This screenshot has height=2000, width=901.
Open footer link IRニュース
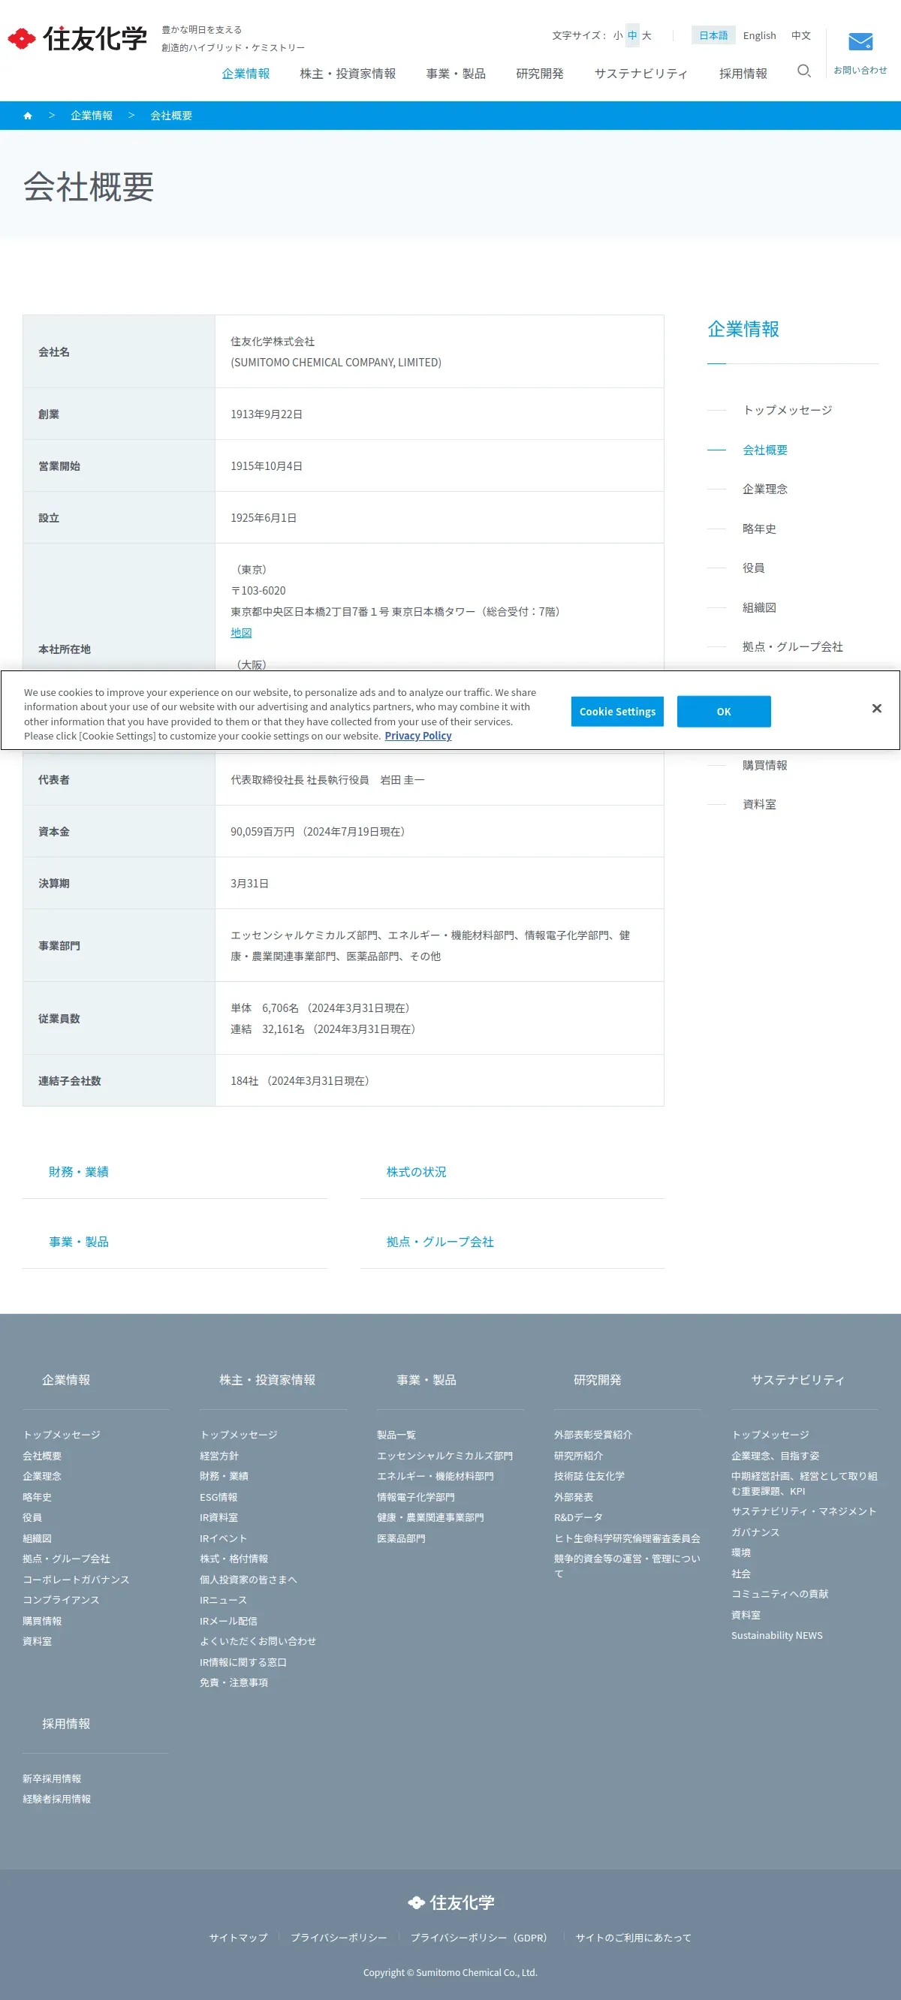[x=223, y=1601]
